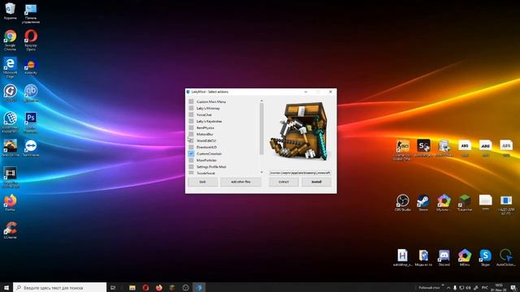Check the Laby's Keystrokes addon box
This screenshot has height=292, width=520.
pos(191,121)
